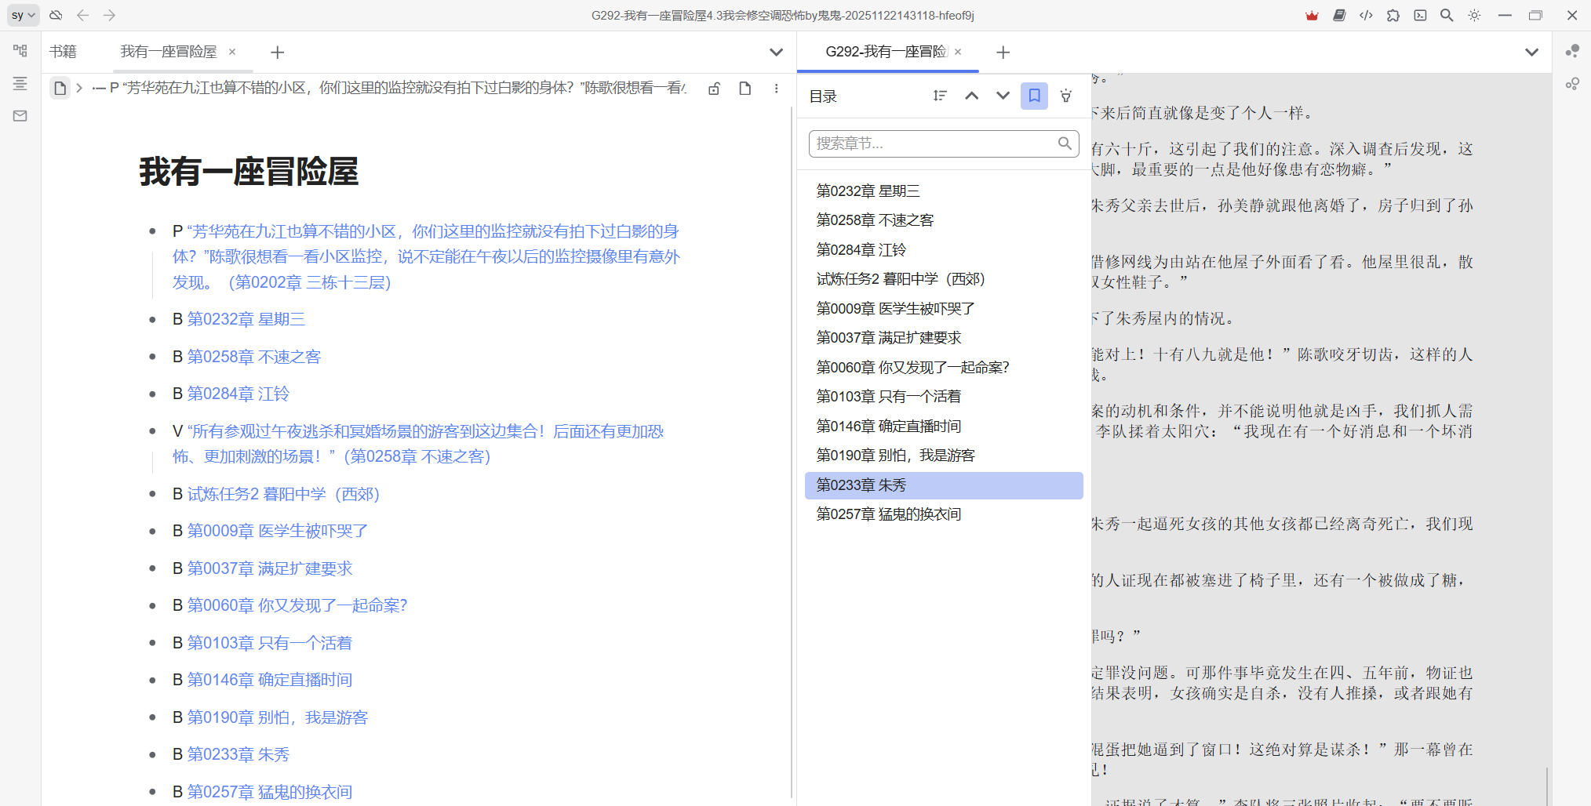
Task: Click the puzzle-piece plugins icon
Action: (x=1393, y=15)
